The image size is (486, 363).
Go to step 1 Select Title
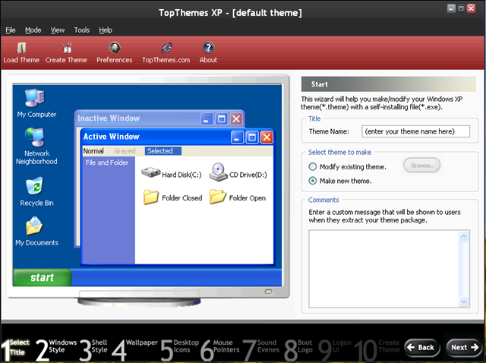tap(15, 349)
